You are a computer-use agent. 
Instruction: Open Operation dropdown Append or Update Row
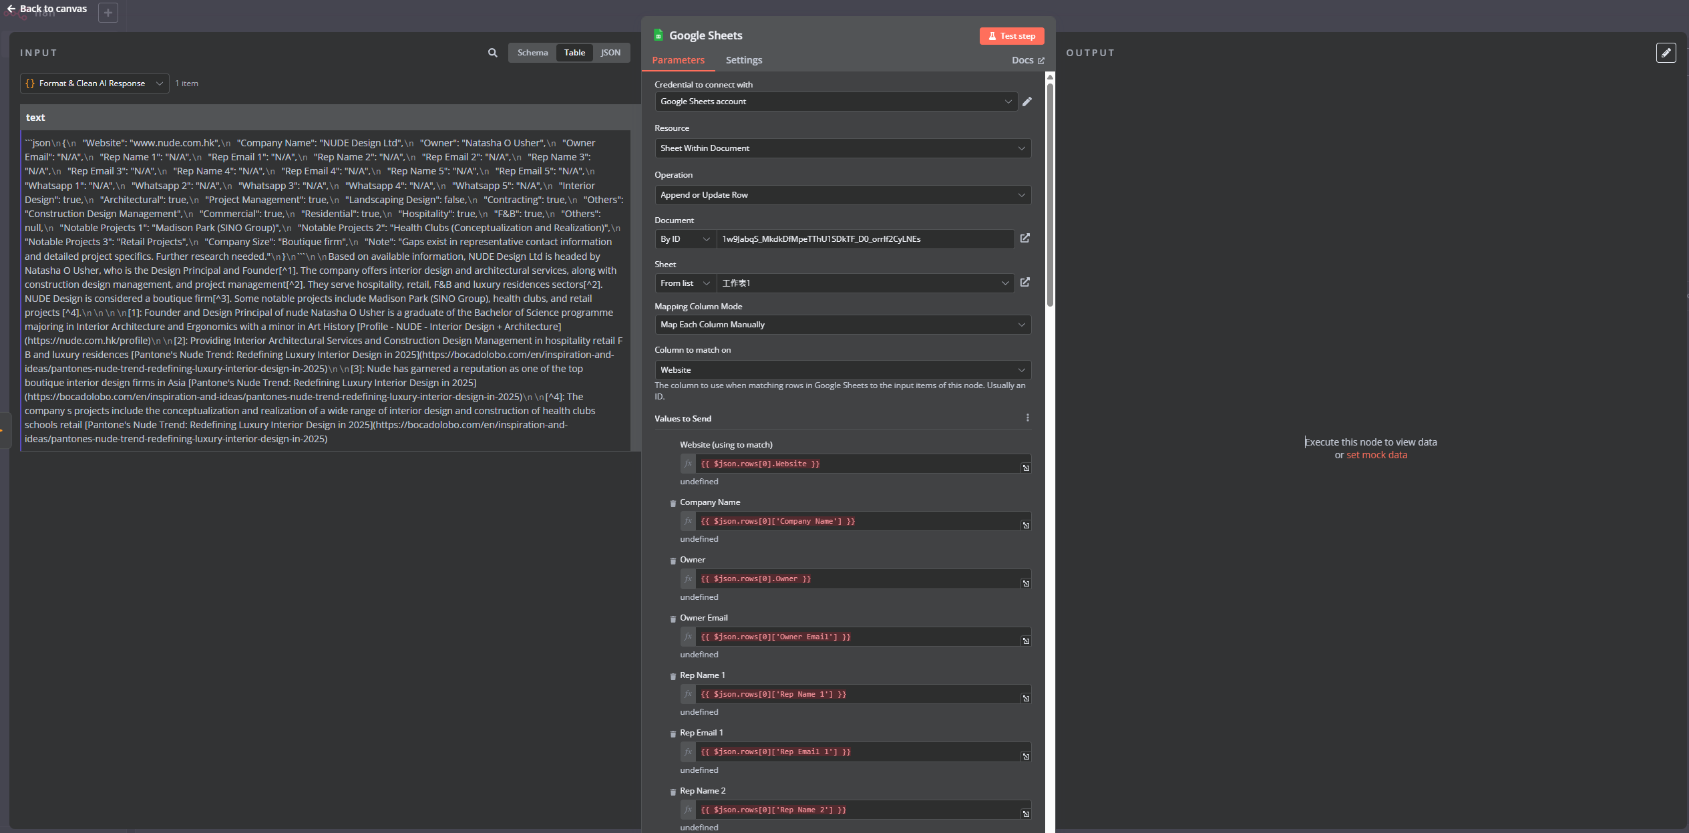(842, 195)
